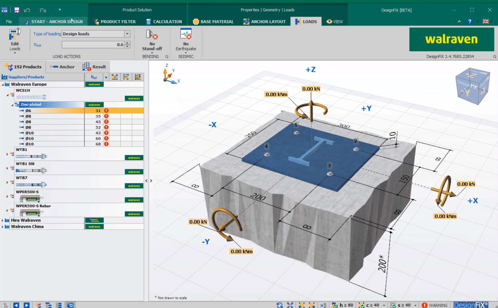The width and height of the screenshot is (498, 308).
Task: Open the Type of loading dropdown
Action: 127,34
